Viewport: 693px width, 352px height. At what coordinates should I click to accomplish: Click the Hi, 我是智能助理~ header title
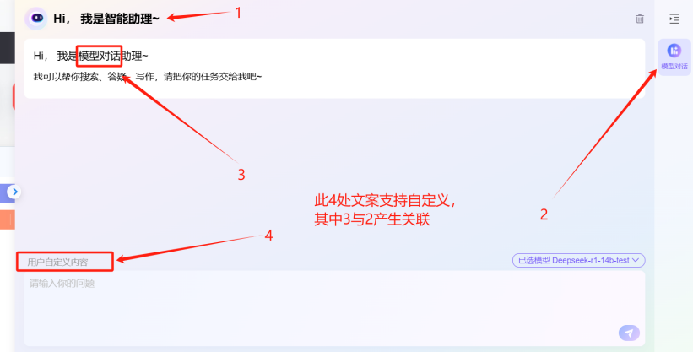click(106, 19)
